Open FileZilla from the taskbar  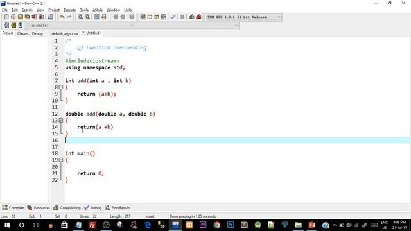pos(92,225)
